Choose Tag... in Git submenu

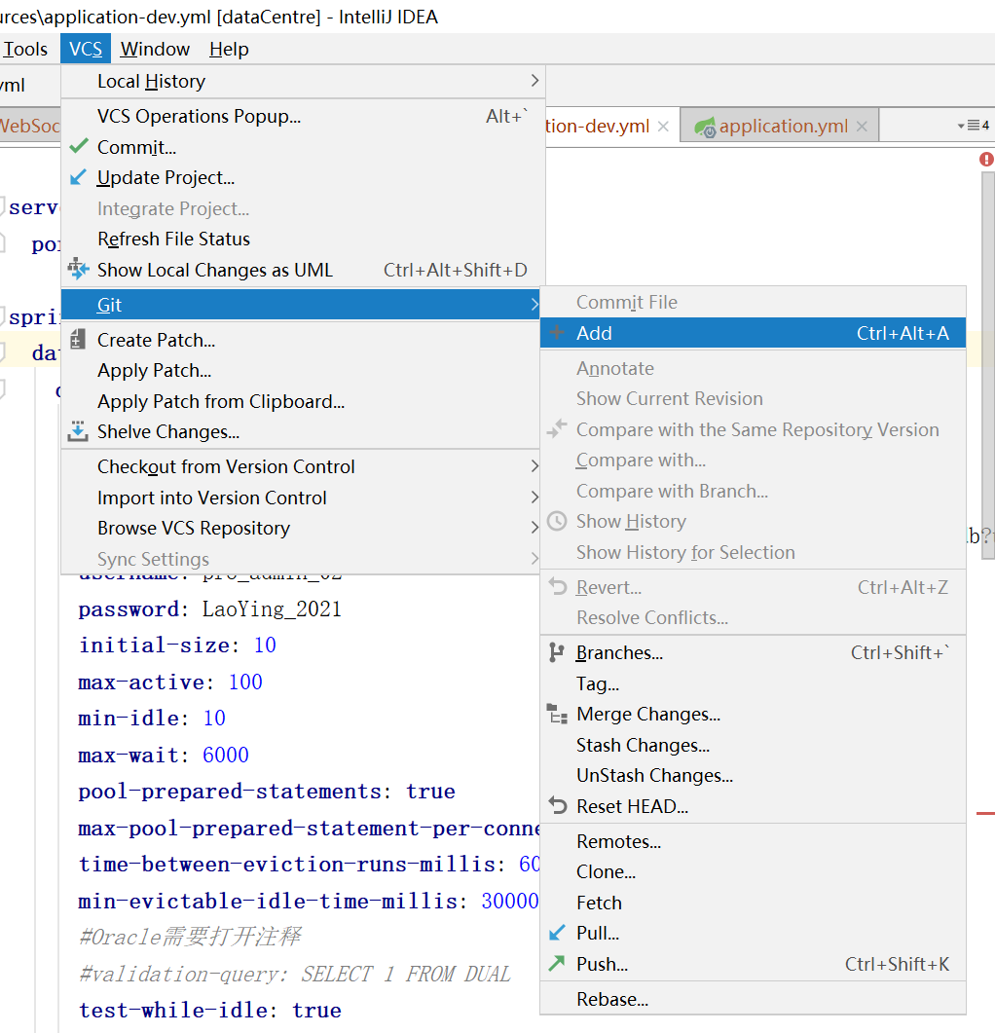coord(754,683)
